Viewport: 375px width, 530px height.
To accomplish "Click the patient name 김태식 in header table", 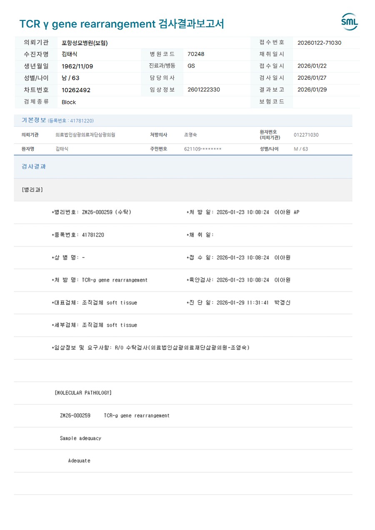I will click(70, 54).
